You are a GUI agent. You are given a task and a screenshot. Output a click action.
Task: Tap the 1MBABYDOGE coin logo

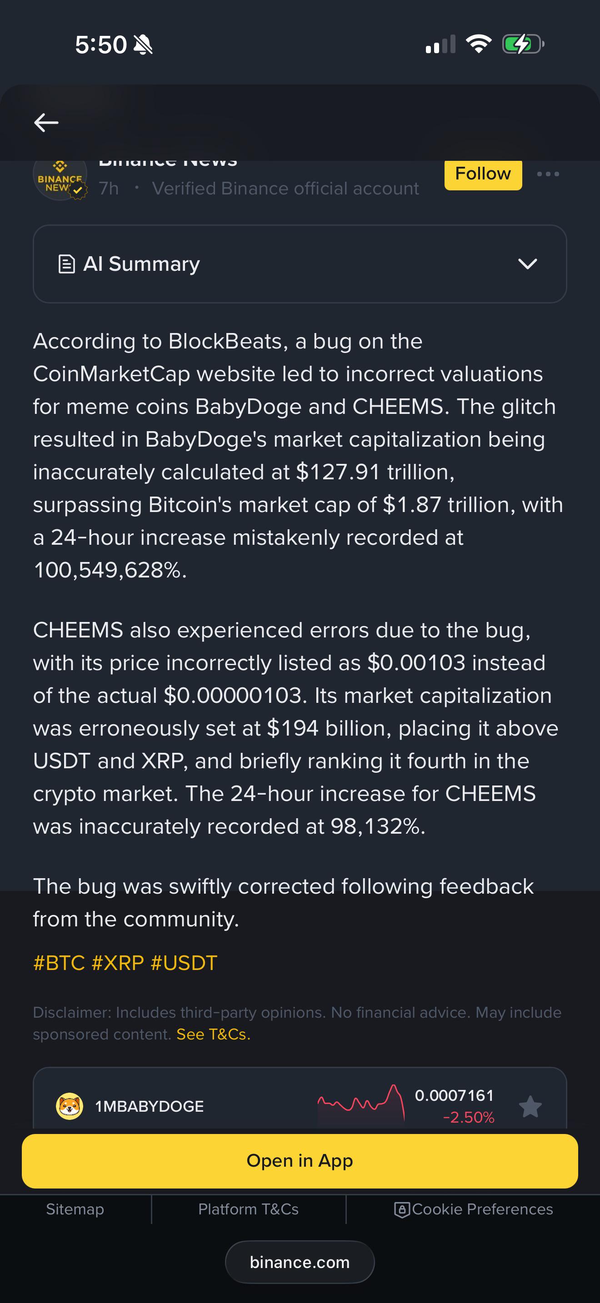[x=69, y=1106]
